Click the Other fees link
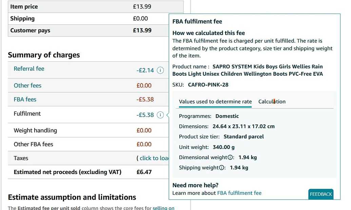Image resolution: width=351 pixels, height=210 pixels. click(27, 85)
